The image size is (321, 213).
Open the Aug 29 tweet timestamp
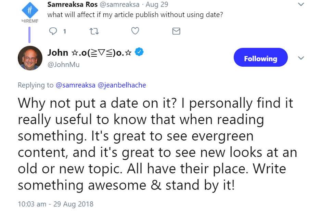[156, 5]
